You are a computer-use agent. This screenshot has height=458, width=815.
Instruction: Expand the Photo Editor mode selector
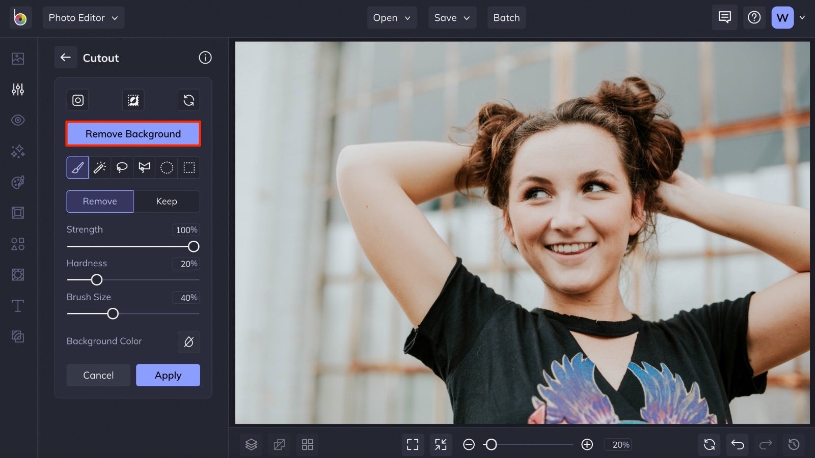[84, 17]
